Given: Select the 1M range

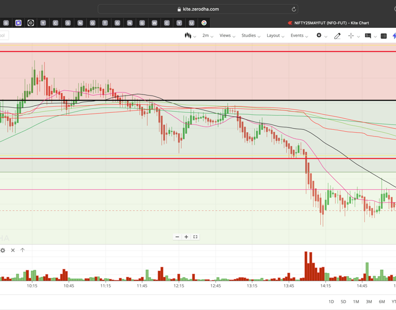Looking at the screenshot, I should click(x=356, y=302).
